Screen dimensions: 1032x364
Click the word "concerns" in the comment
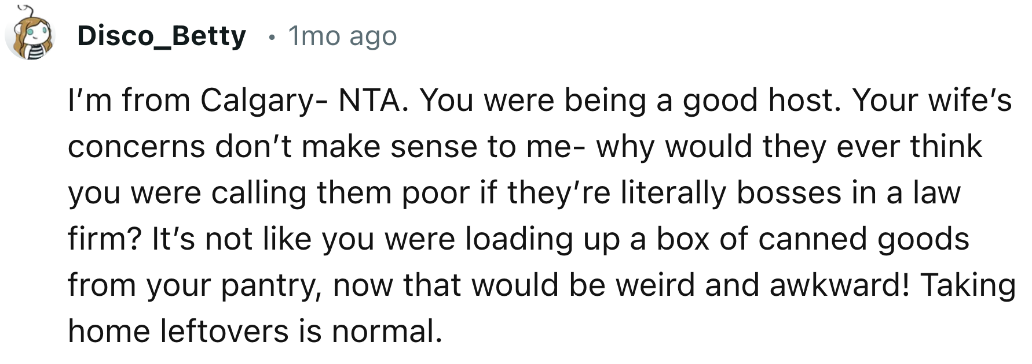point(136,147)
